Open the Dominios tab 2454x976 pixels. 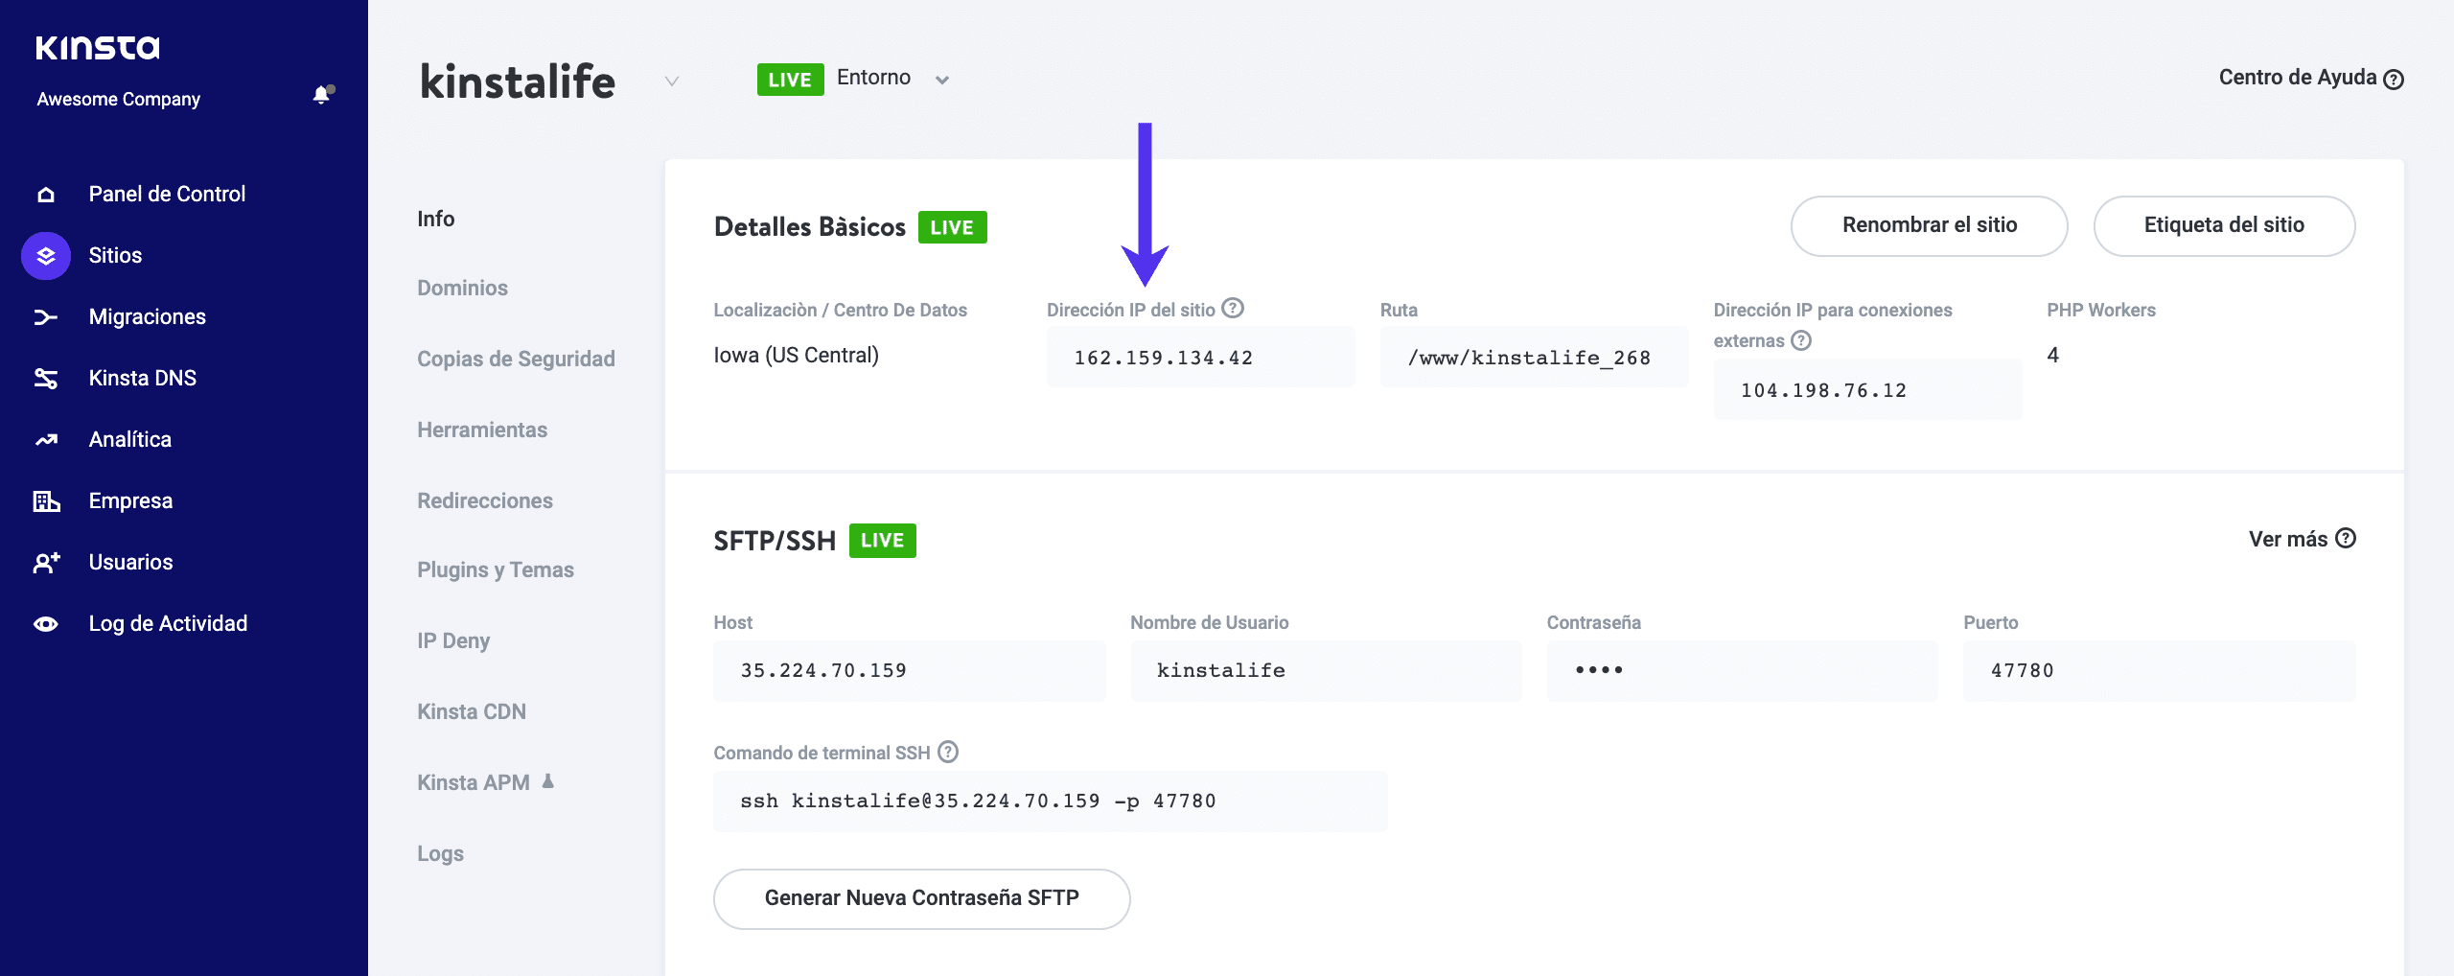[462, 289]
